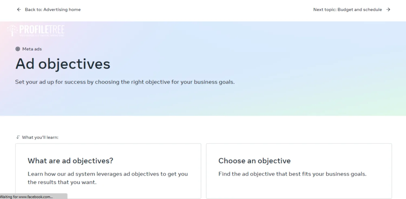This screenshot has width=406, height=199.
Task: Click the Learn how our ad system description text
Action: tap(108, 178)
